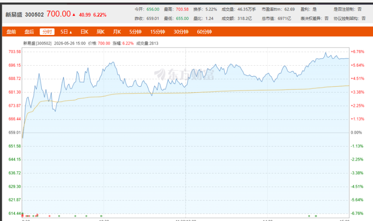Click the chart timestamp 2026-05-26 15:00

(x=70, y=43)
